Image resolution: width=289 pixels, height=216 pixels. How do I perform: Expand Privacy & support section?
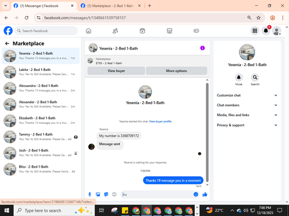click(x=247, y=125)
